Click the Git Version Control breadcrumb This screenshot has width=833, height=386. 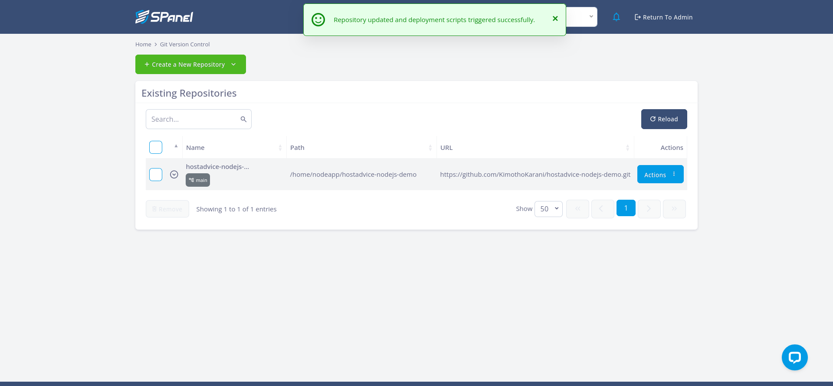tap(185, 44)
